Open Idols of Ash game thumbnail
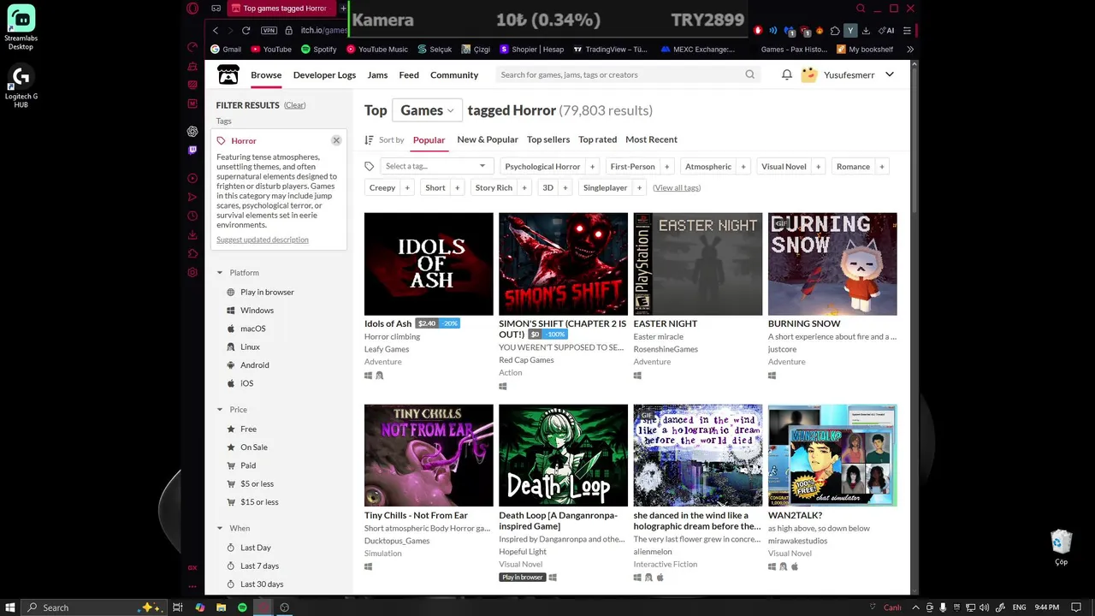 click(429, 264)
